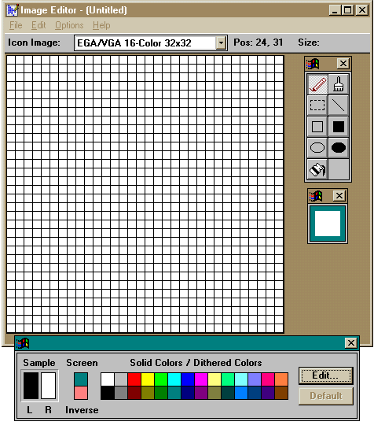The image size is (374, 429).
Task: Select the filled ellipse tool
Action: (x=339, y=148)
